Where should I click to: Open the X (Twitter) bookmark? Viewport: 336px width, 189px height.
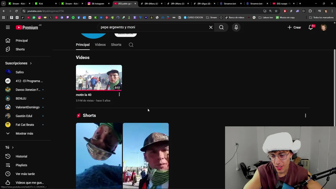pos(51,18)
